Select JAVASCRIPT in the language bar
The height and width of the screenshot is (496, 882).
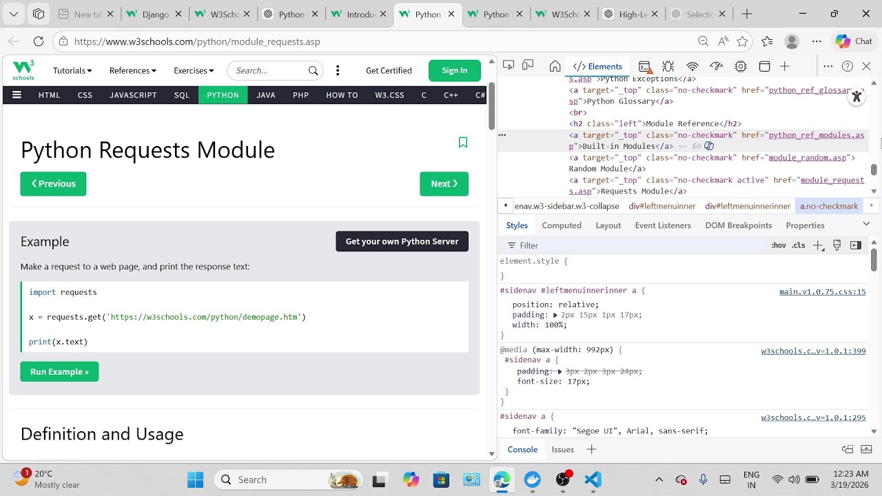pos(133,95)
